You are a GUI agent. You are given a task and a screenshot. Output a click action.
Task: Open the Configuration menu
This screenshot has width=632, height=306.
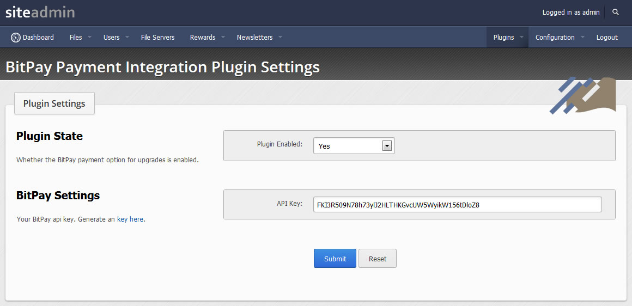click(555, 38)
